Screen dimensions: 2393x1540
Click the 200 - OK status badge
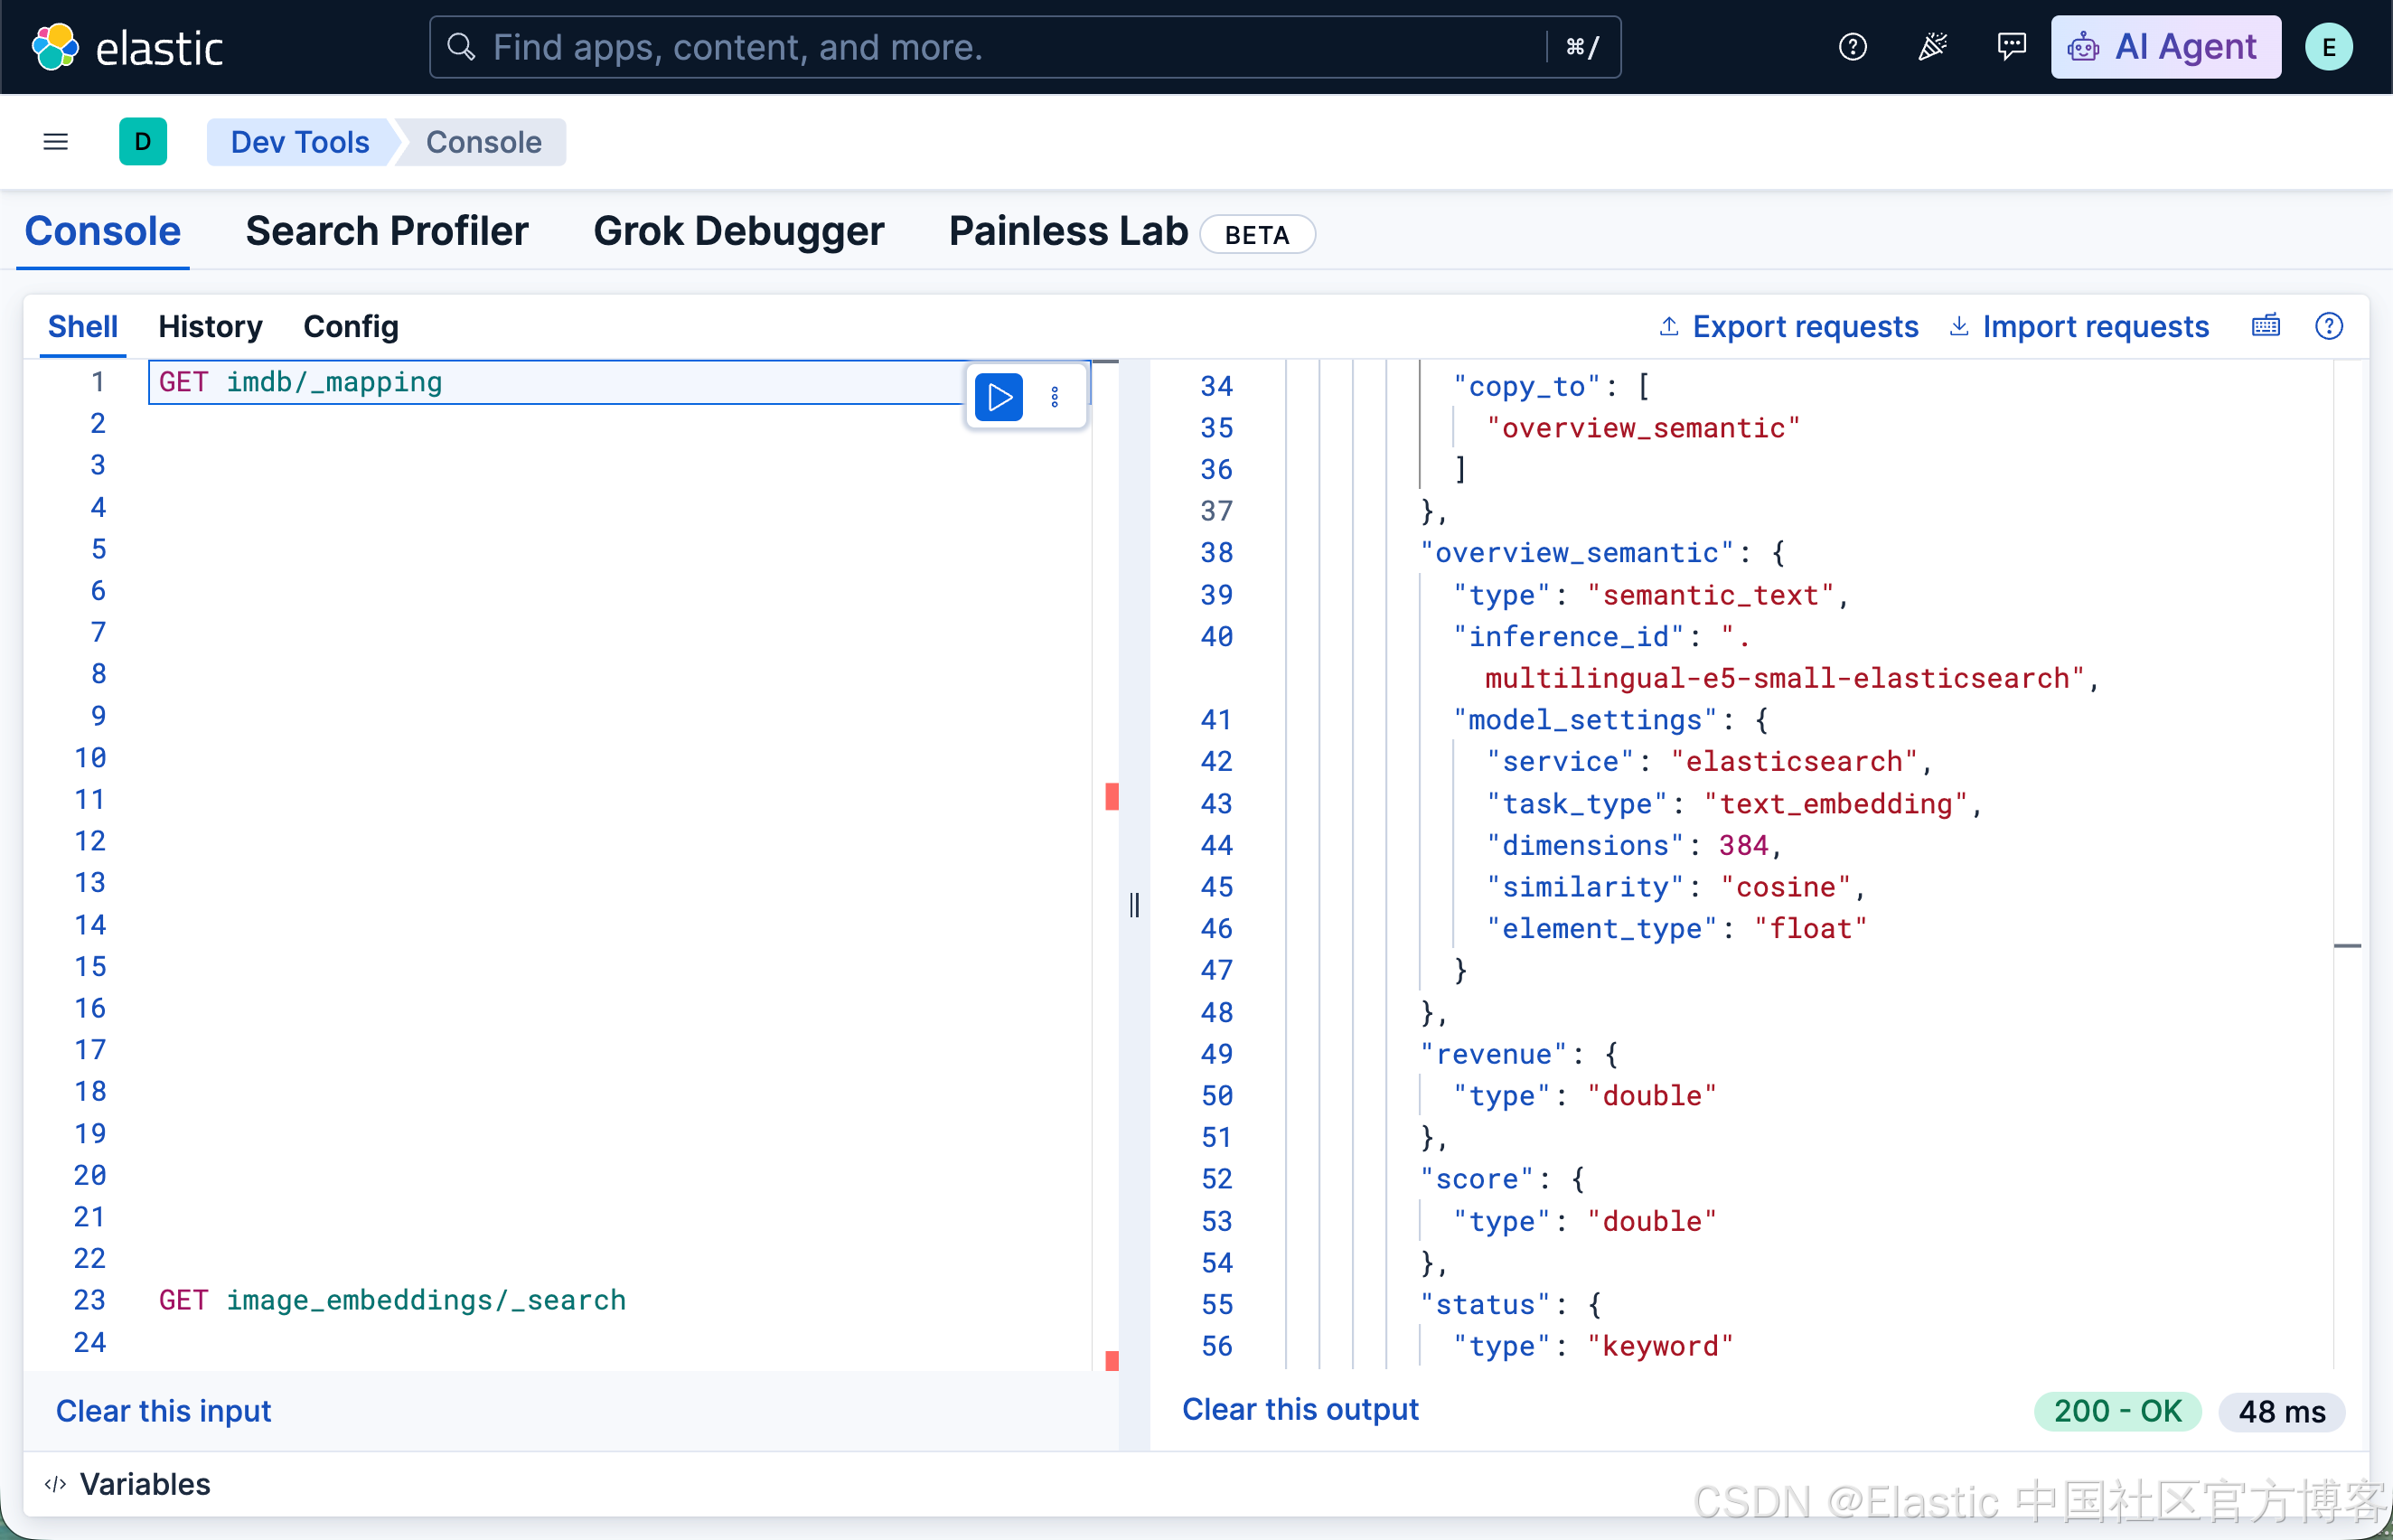point(2117,1411)
